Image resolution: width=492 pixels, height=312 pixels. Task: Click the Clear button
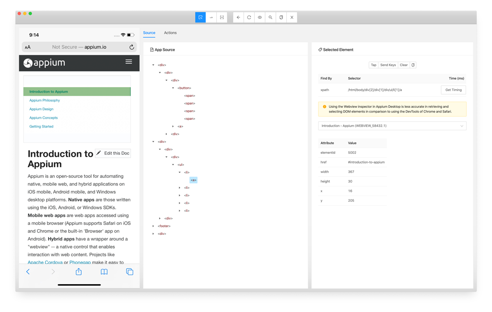coord(404,65)
